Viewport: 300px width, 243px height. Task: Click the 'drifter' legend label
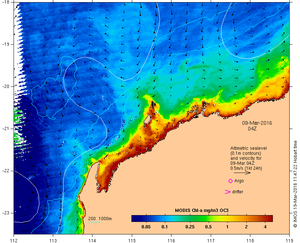[x=237, y=192]
